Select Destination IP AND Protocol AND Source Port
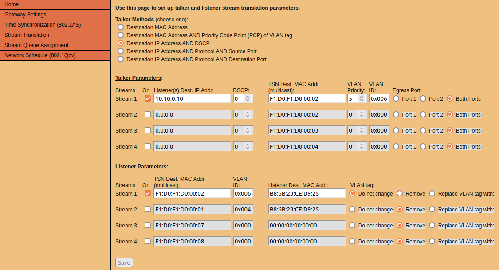This screenshot has height=270, width=499. [x=121, y=51]
